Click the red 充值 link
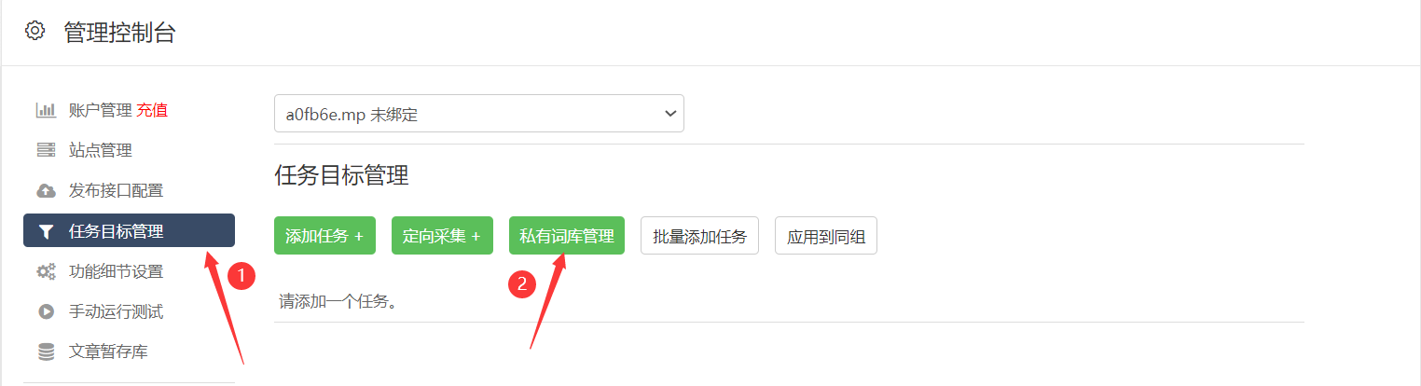 click(152, 110)
